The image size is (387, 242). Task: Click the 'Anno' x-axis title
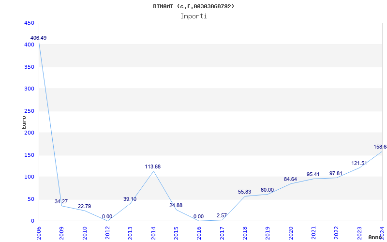click(375, 237)
